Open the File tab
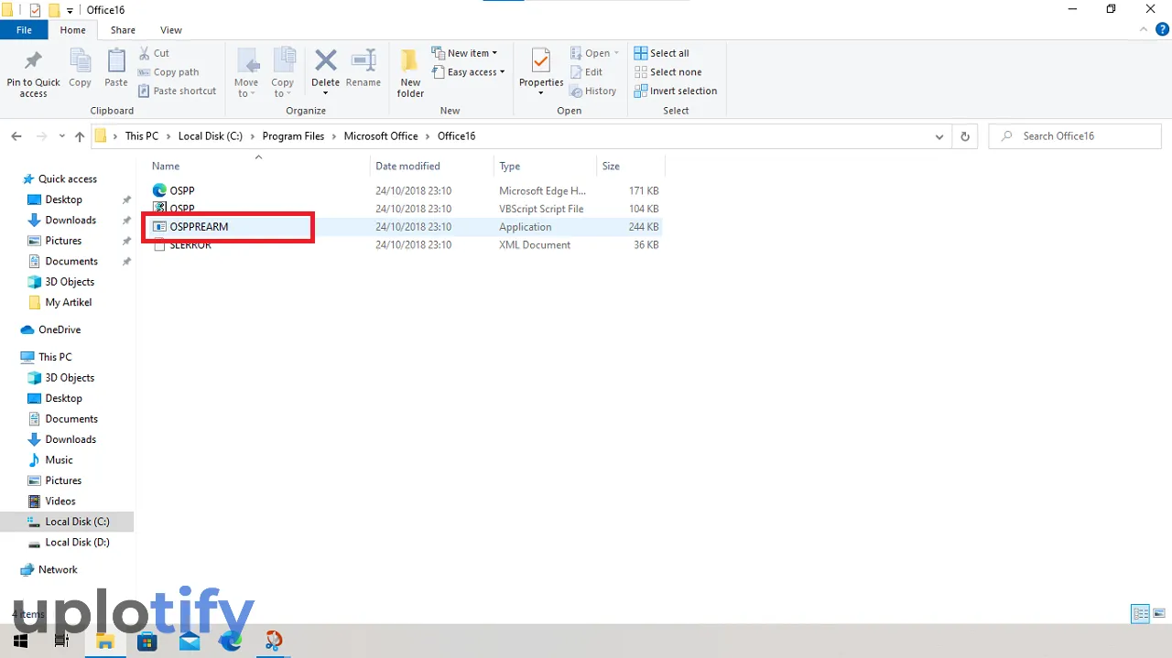Image resolution: width=1172 pixels, height=658 pixels. [x=24, y=30]
